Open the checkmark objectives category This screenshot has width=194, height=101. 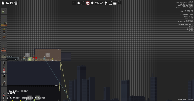(x=101, y=3)
